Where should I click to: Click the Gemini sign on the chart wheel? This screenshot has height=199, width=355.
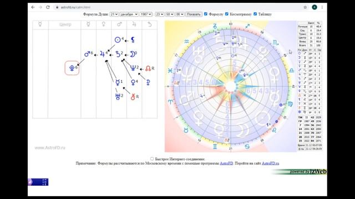(x=215, y=146)
